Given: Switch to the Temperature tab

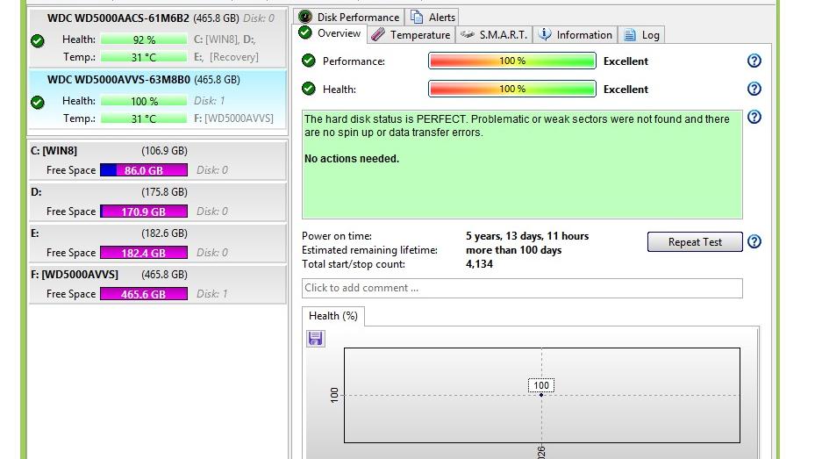Looking at the screenshot, I should pos(411,35).
